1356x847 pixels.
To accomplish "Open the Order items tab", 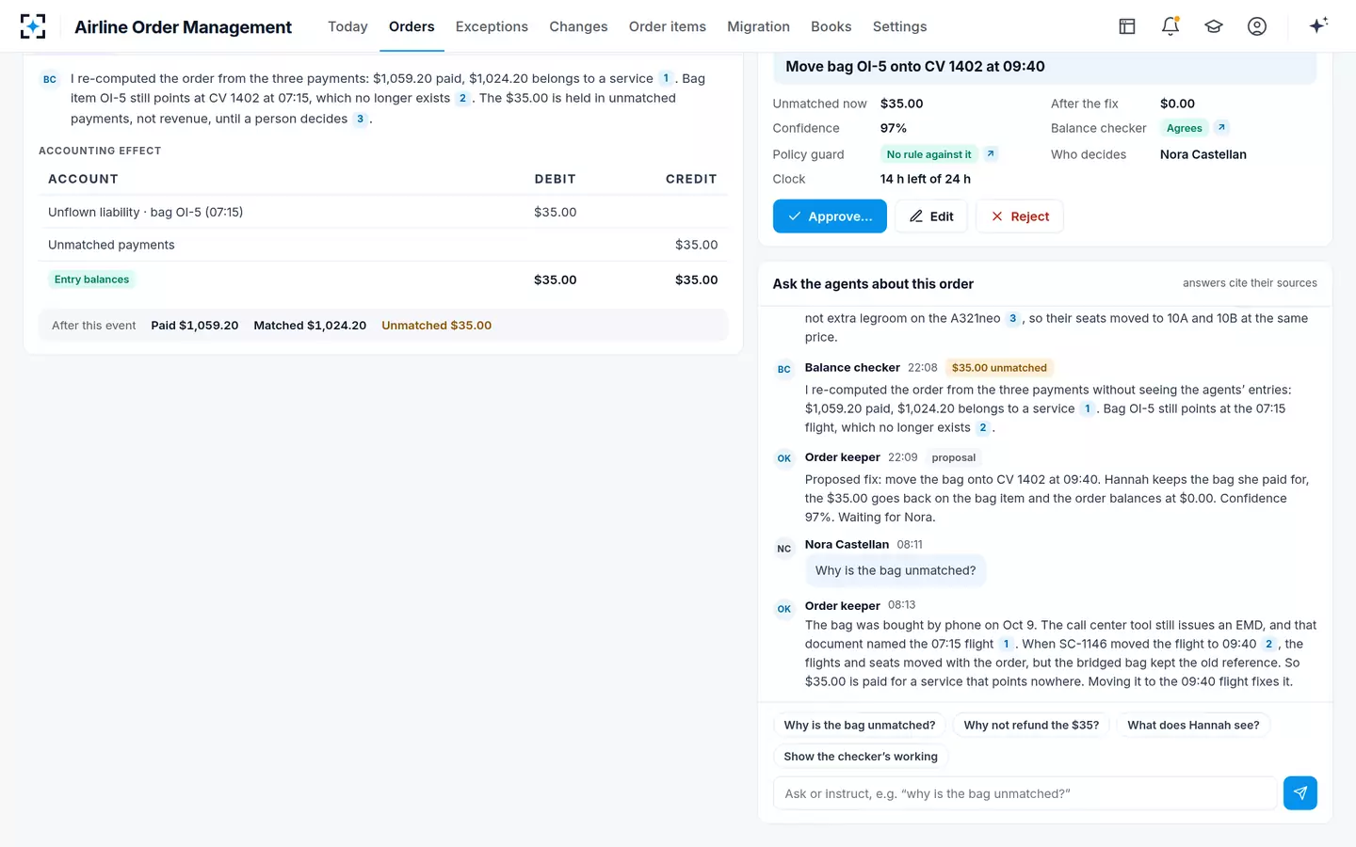I will click(x=668, y=26).
